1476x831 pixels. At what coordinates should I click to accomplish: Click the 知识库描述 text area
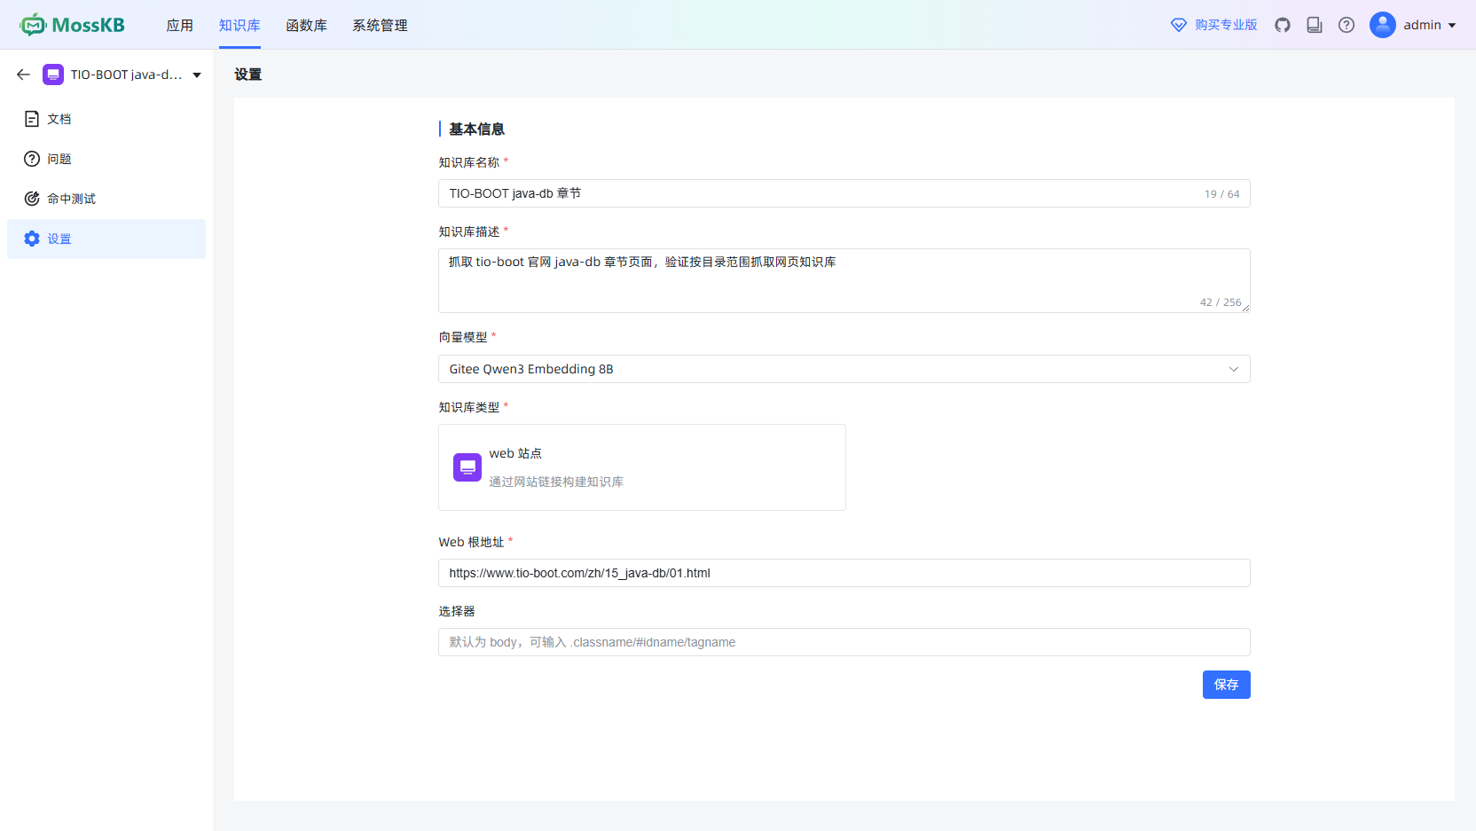click(844, 280)
